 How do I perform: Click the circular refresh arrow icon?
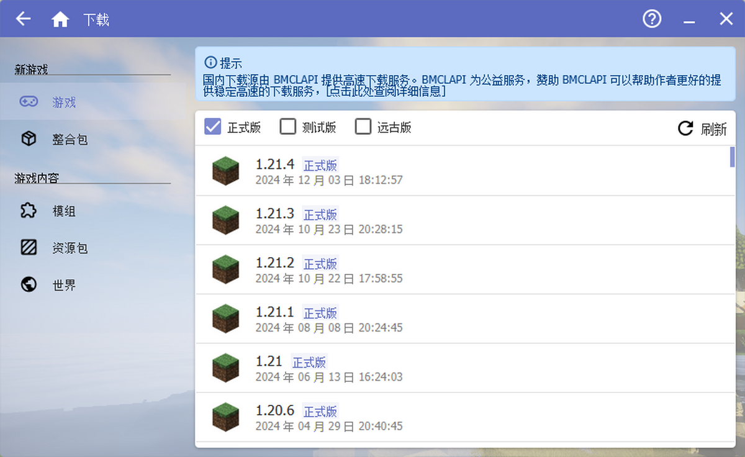coord(685,127)
